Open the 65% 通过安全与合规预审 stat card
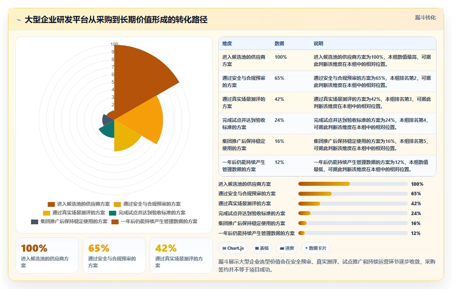The height and width of the screenshot is (289, 452). (114, 255)
